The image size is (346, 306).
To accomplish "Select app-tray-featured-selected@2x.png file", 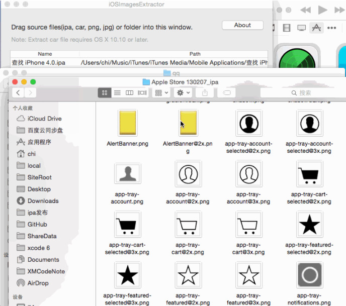I will coord(310,225).
